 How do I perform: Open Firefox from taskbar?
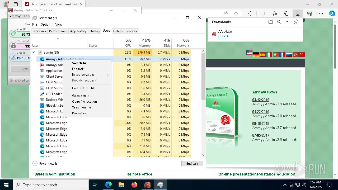[x=134, y=185]
